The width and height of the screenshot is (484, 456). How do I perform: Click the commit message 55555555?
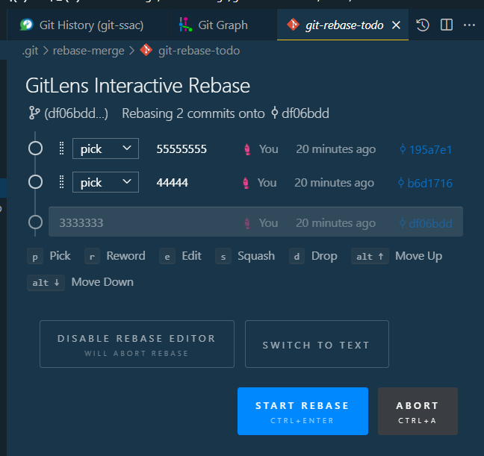click(181, 149)
